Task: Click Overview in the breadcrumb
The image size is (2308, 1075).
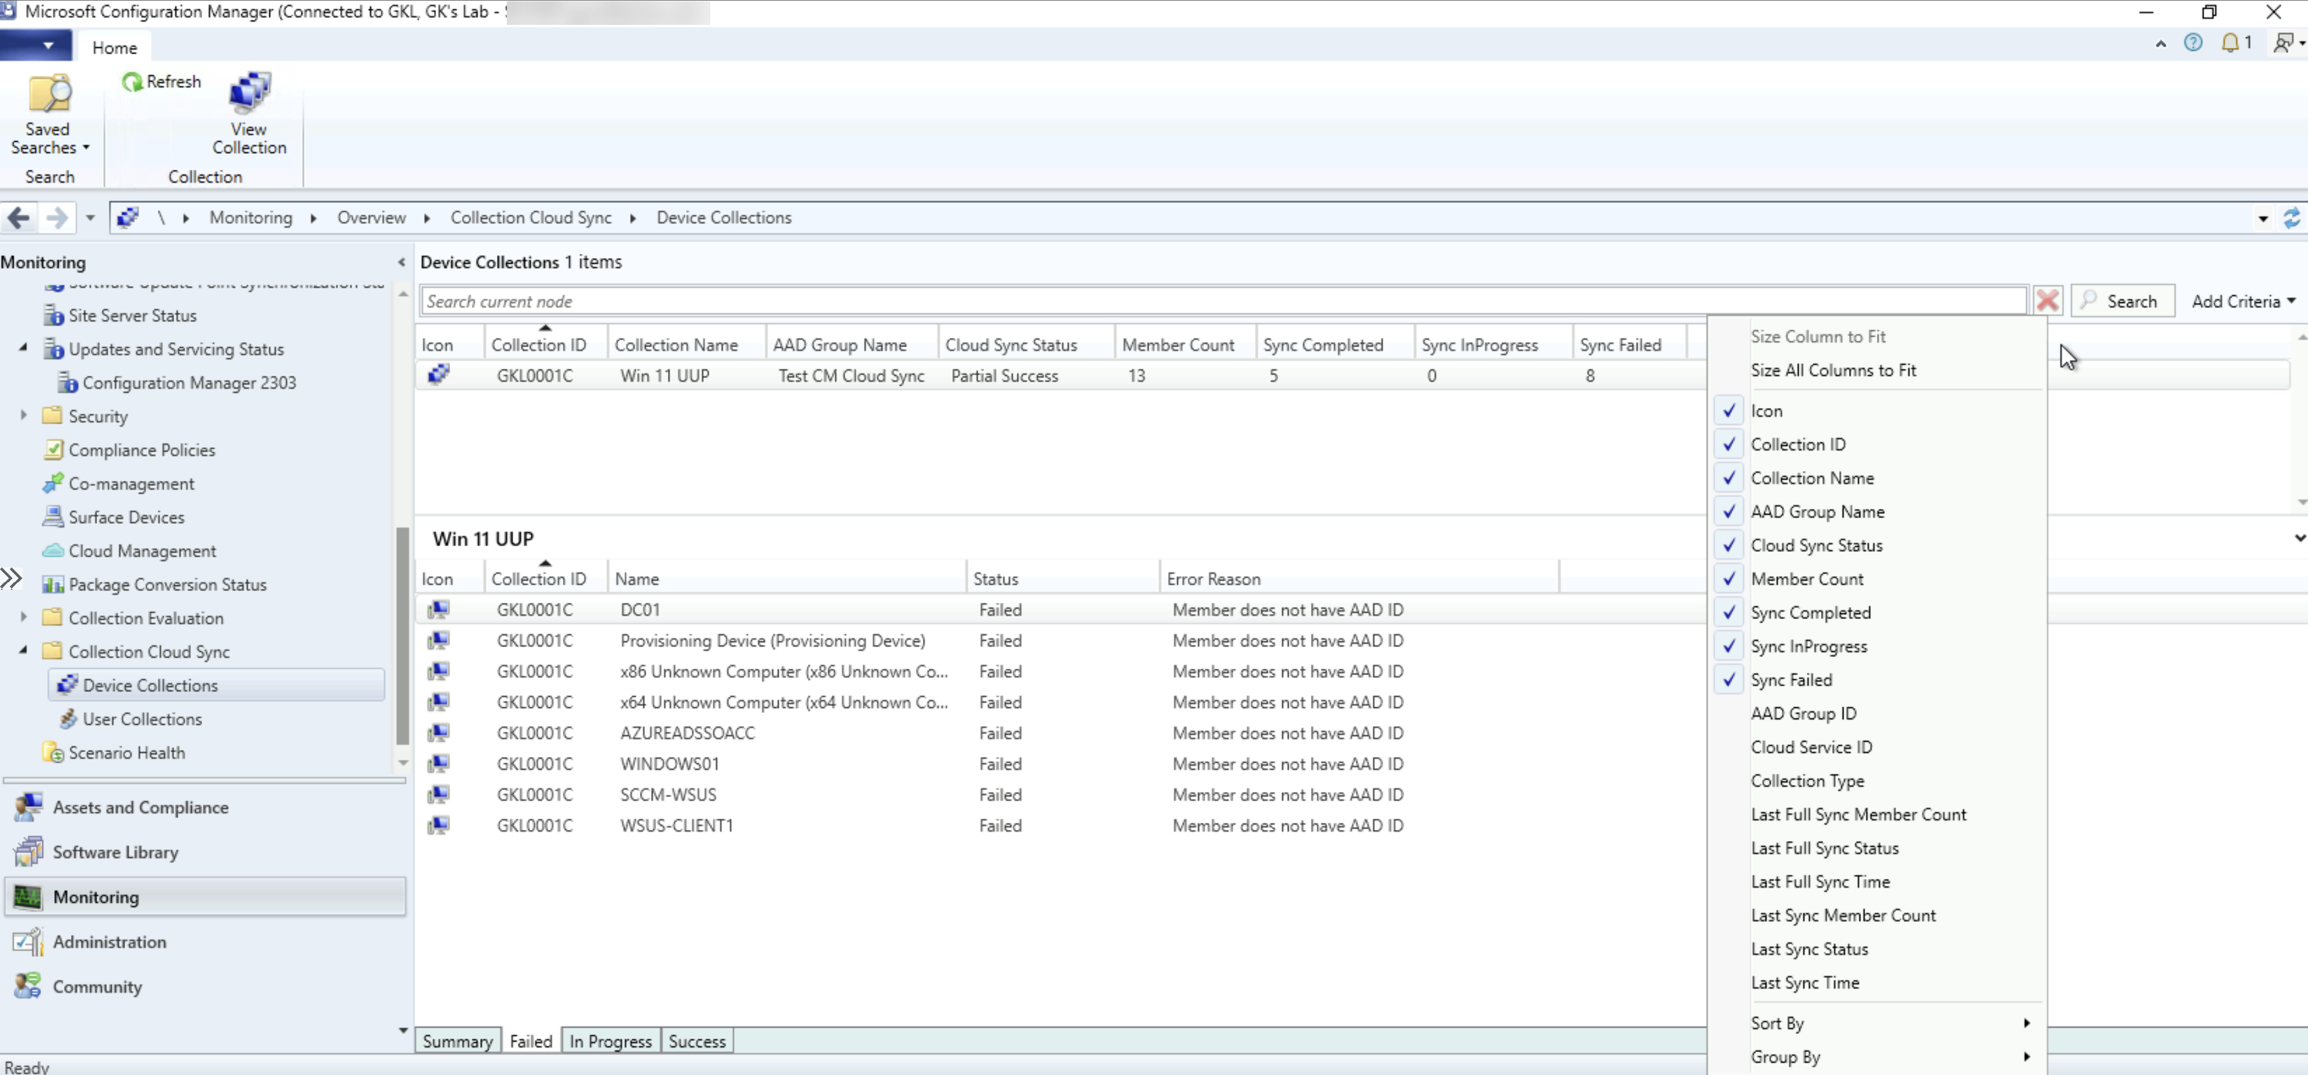Action: click(371, 218)
